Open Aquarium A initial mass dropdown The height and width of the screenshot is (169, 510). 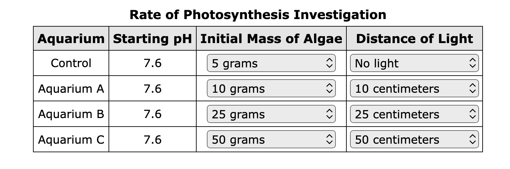pyautogui.click(x=271, y=88)
